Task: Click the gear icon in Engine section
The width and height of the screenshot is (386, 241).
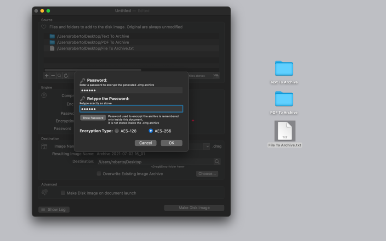Action: coord(44,95)
